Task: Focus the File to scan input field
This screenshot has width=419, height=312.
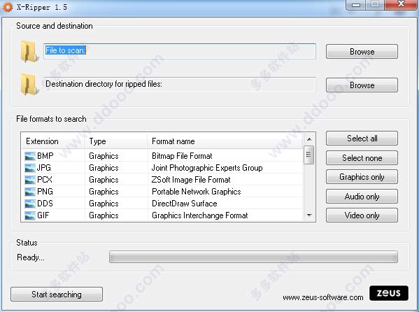Action: [x=180, y=51]
